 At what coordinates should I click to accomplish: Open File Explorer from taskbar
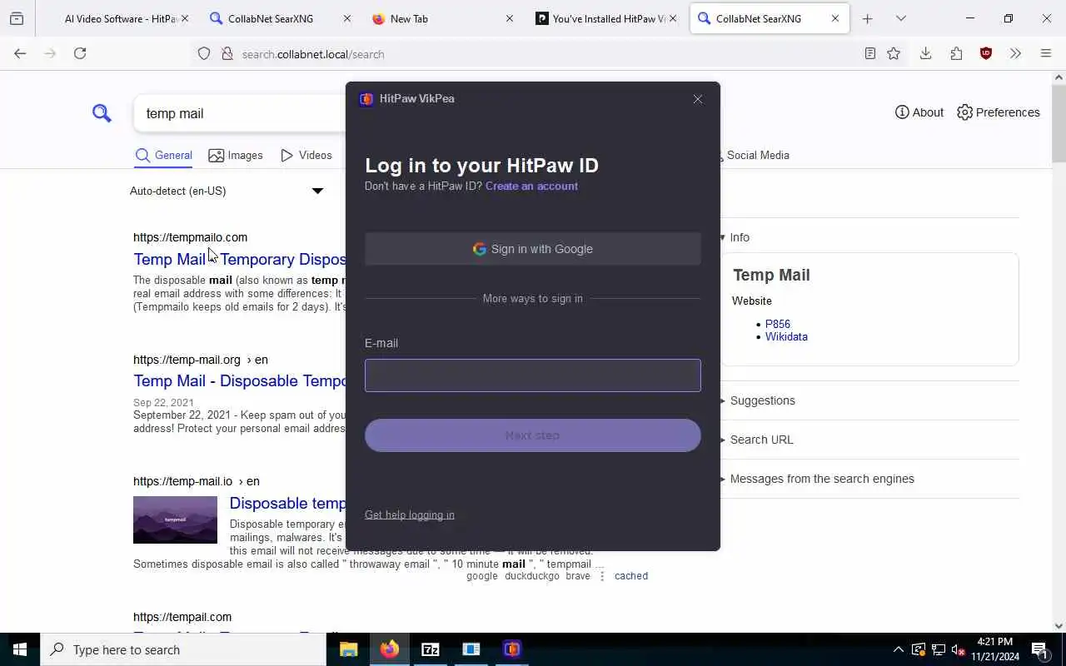tap(349, 649)
